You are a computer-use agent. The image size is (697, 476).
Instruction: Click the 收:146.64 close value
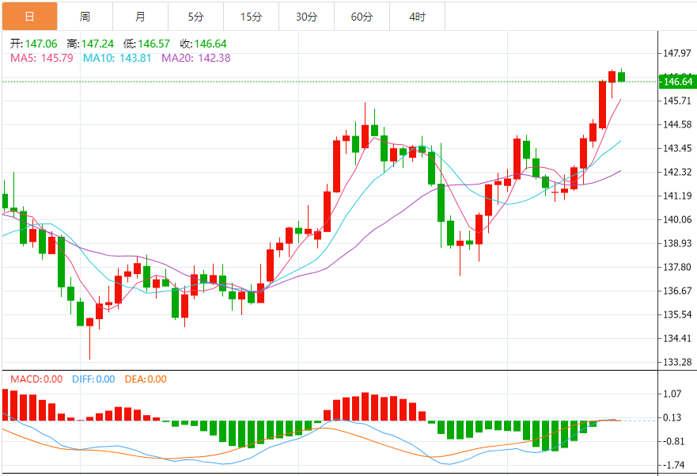(203, 44)
